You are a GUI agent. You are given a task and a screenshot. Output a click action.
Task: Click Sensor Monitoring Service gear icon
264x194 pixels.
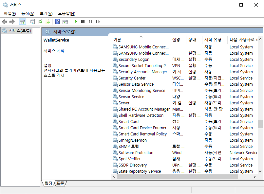tap(115, 90)
